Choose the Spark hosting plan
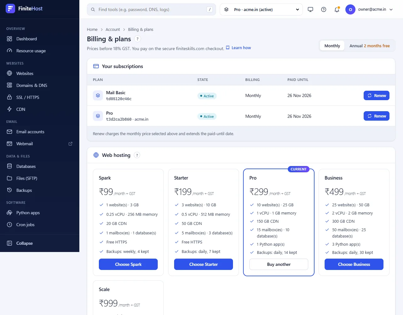403x315 pixels. click(128, 264)
